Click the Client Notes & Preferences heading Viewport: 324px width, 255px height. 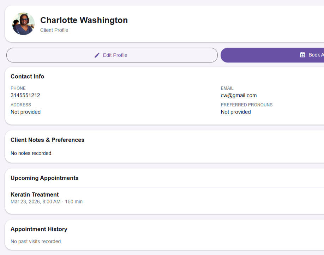(48, 140)
